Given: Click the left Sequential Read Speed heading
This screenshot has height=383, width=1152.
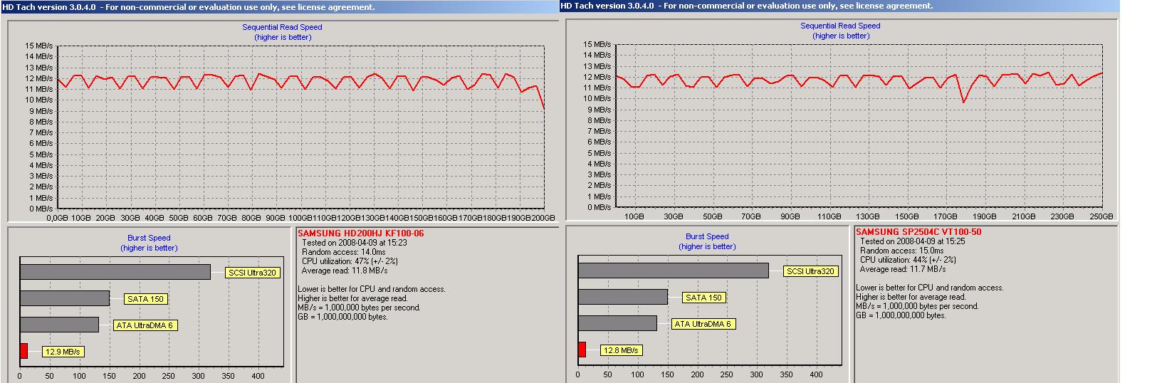Looking at the screenshot, I should coord(282,27).
